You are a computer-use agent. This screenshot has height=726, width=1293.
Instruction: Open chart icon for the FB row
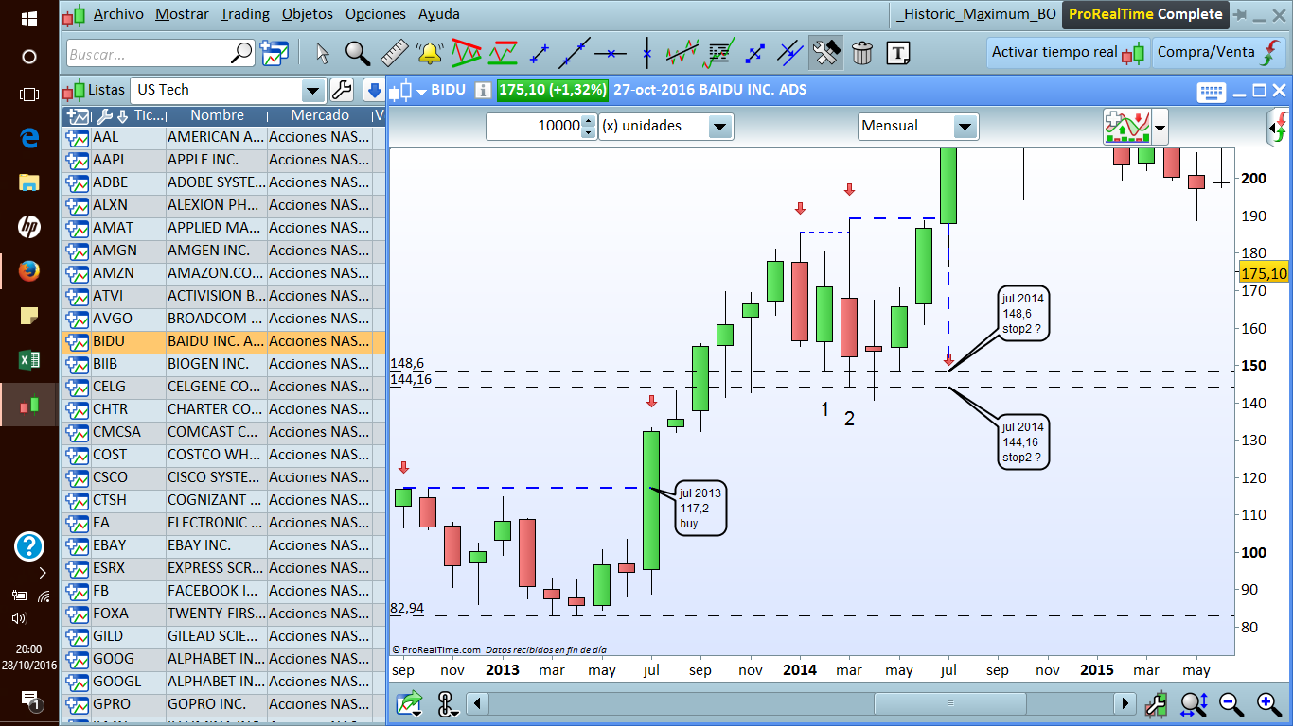[77, 591]
